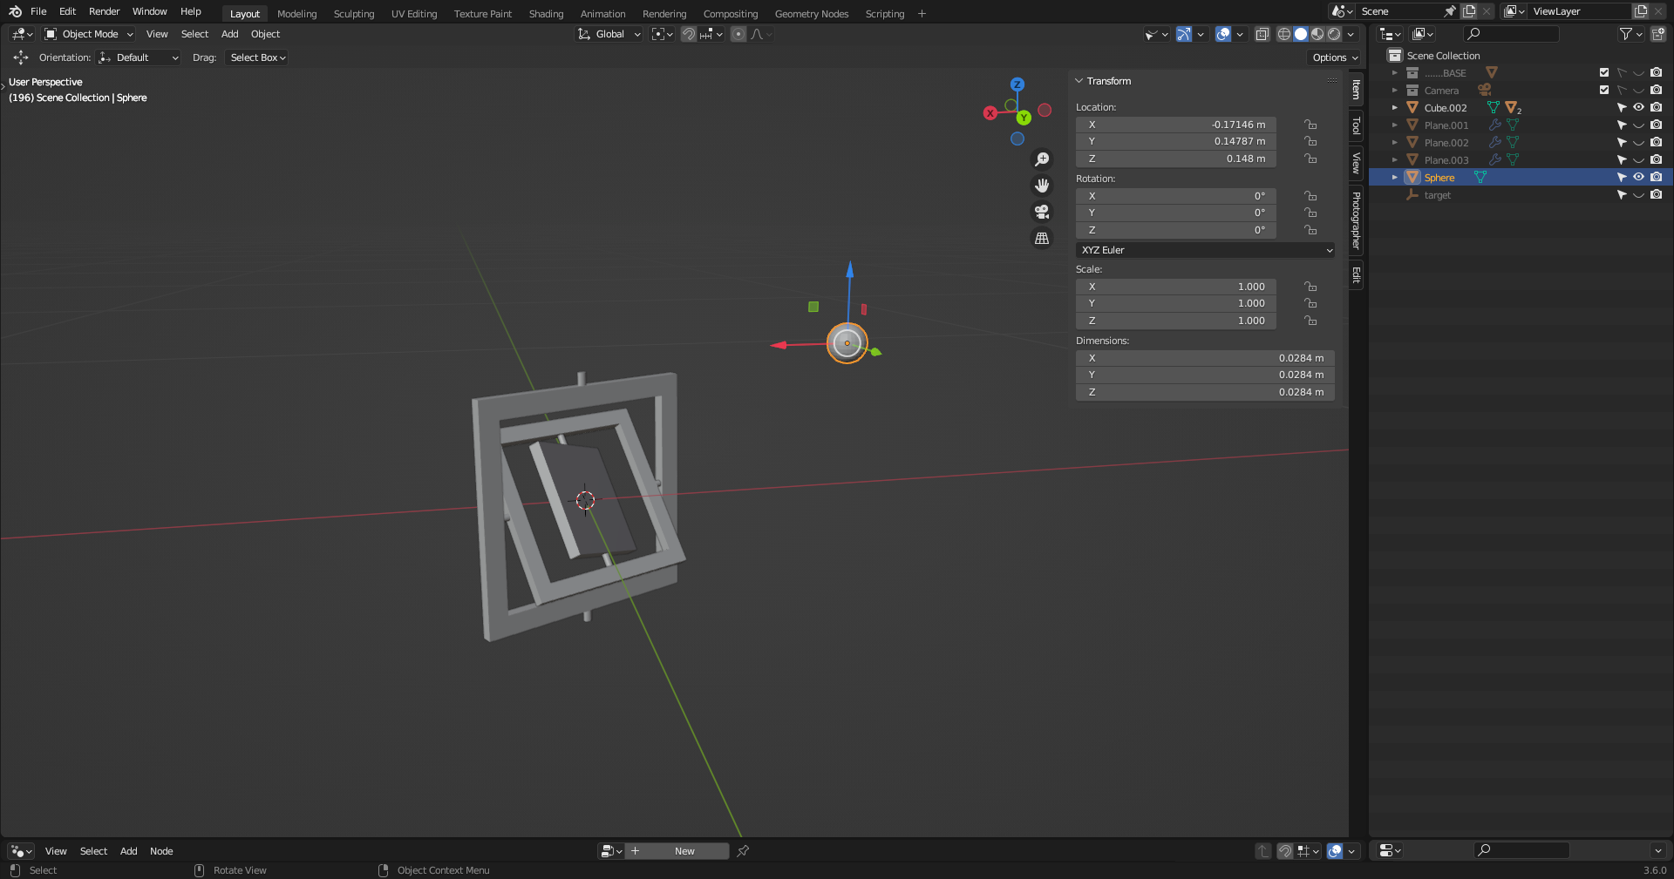
Task: Uncheck BASE collection checkbox
Action: coord(1604,72)
